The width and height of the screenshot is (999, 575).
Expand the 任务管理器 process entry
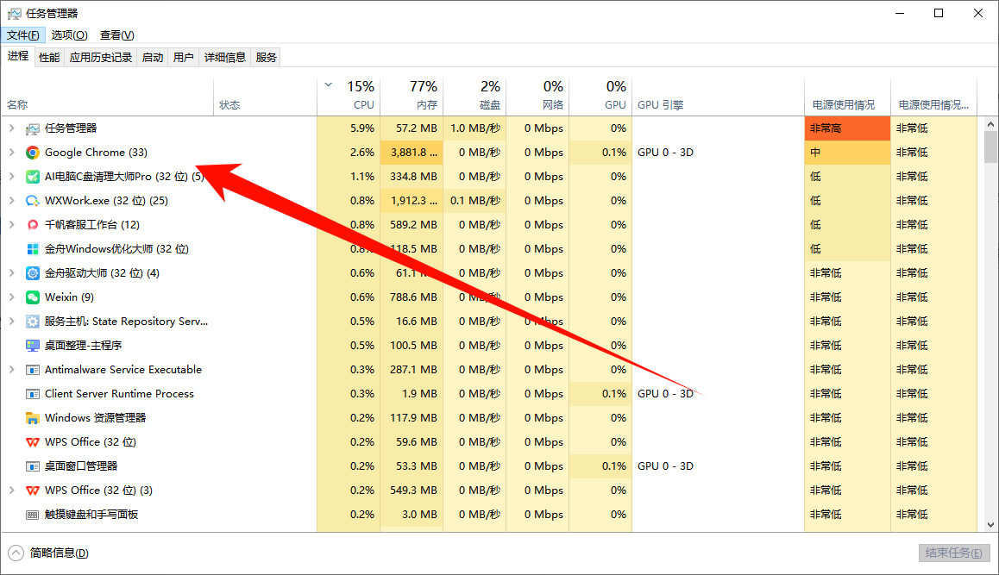tap(11, 128)
